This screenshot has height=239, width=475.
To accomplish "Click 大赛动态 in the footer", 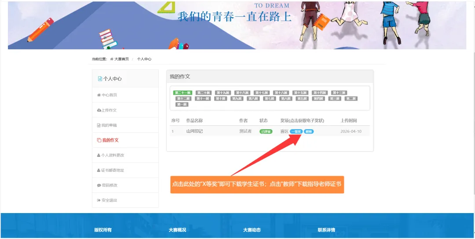I will click(x=252, y=230).
